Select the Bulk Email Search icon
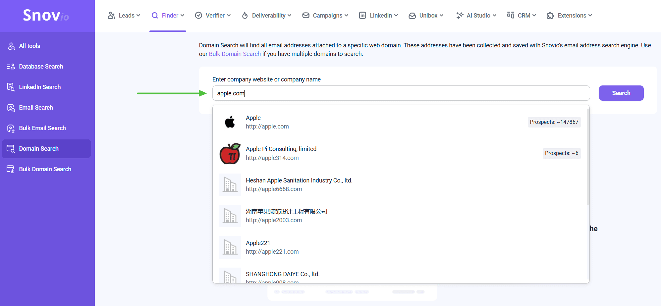The width and height of the screenshot is (661, 306). pos(11,128)
